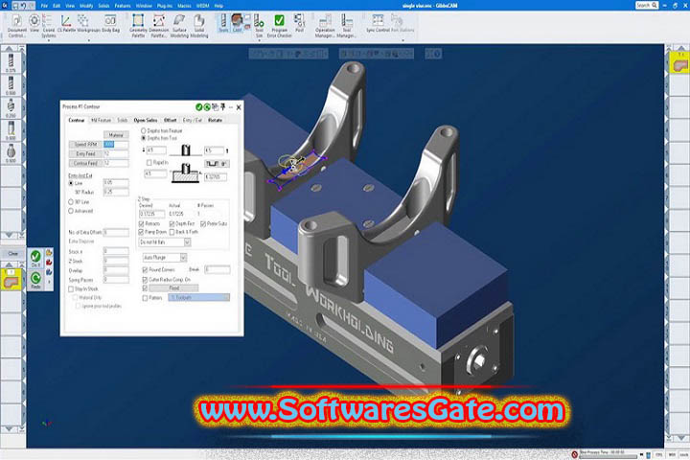Open the Dimension Palette
Screen dimensions: 690x460
(158, 26)
